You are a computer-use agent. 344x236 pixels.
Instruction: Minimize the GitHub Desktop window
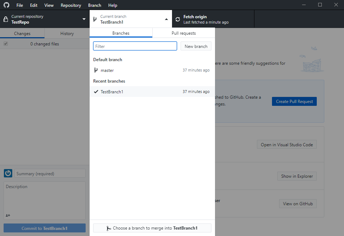[304, 5]
